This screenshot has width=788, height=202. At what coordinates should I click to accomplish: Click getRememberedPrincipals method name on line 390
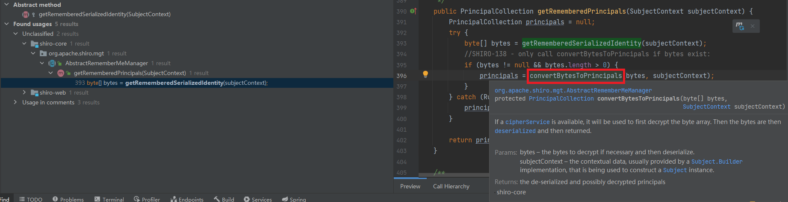tap(581, 11)
